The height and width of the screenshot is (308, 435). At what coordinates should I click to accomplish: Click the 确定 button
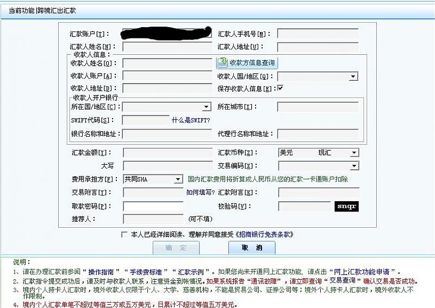[x=176, y=248]
